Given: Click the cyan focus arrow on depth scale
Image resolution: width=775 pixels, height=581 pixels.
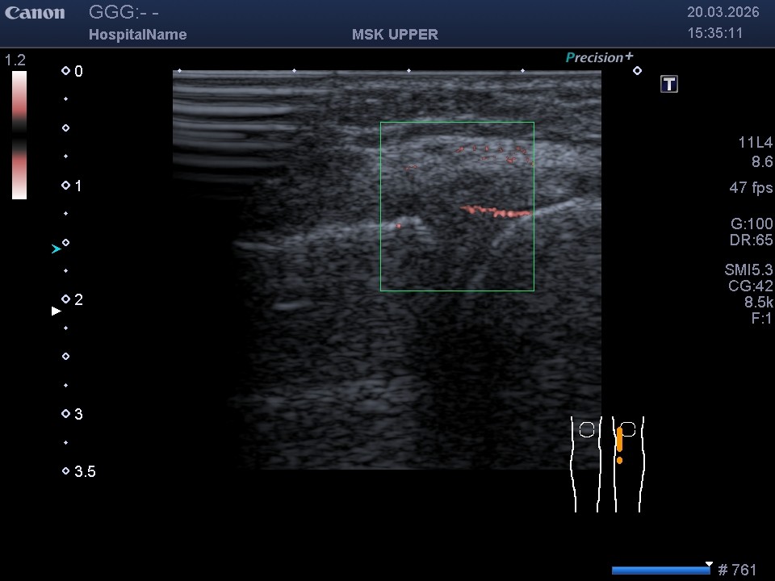Looking at the screenshot, I should tap(56, 249).
